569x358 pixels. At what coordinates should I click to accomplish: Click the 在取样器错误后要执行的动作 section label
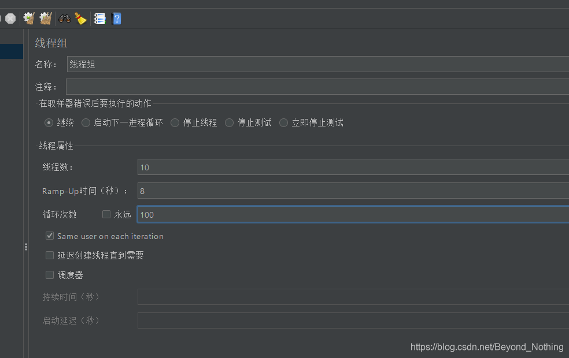[95, 103]
